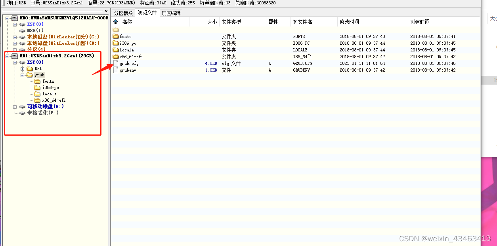Collapse the grub node in the tree
497x246 pixels.
pos(23,75)
